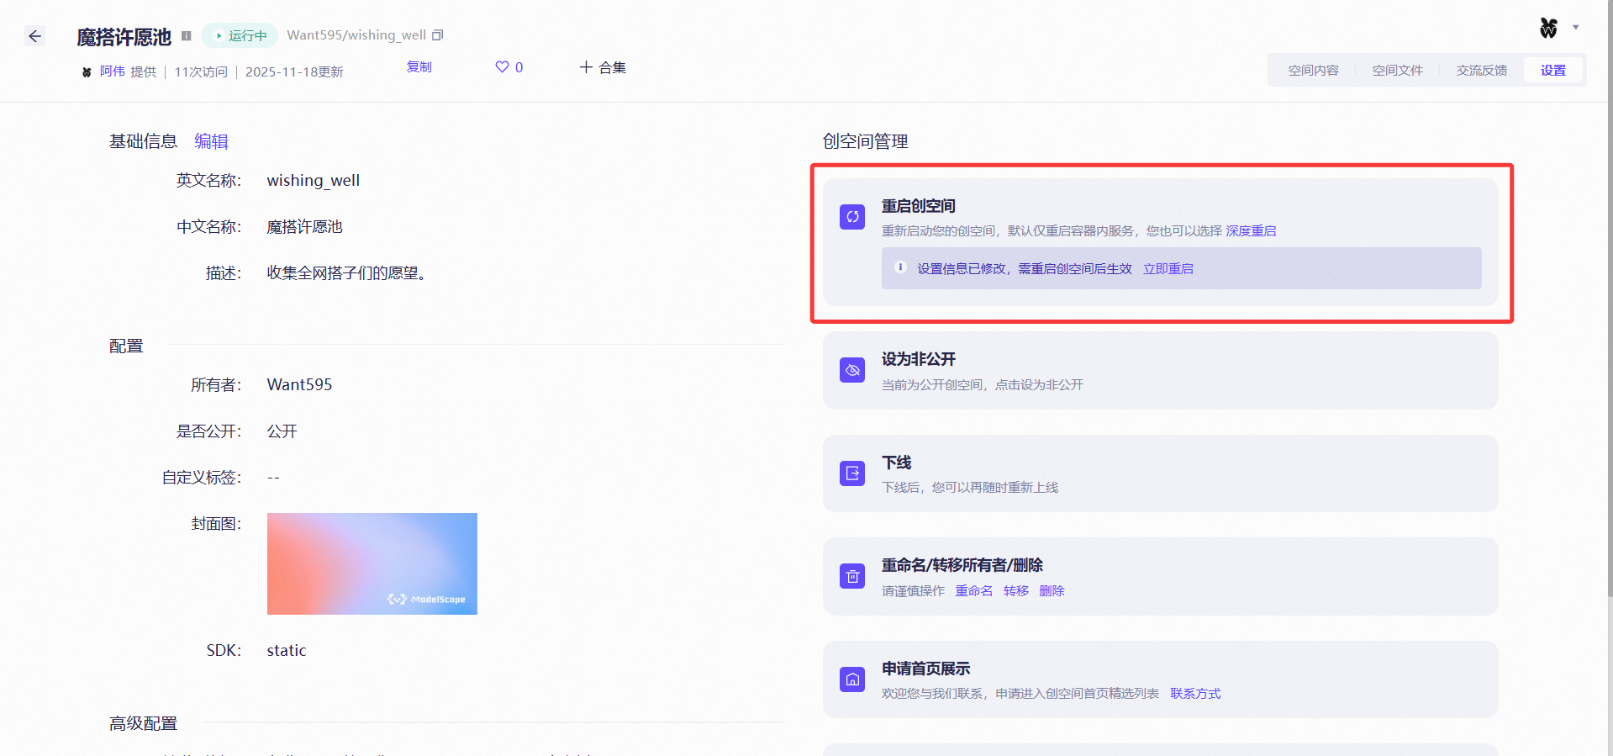Like the space with the heart icon
The image size is (1613, 756).
pos(502,67)
